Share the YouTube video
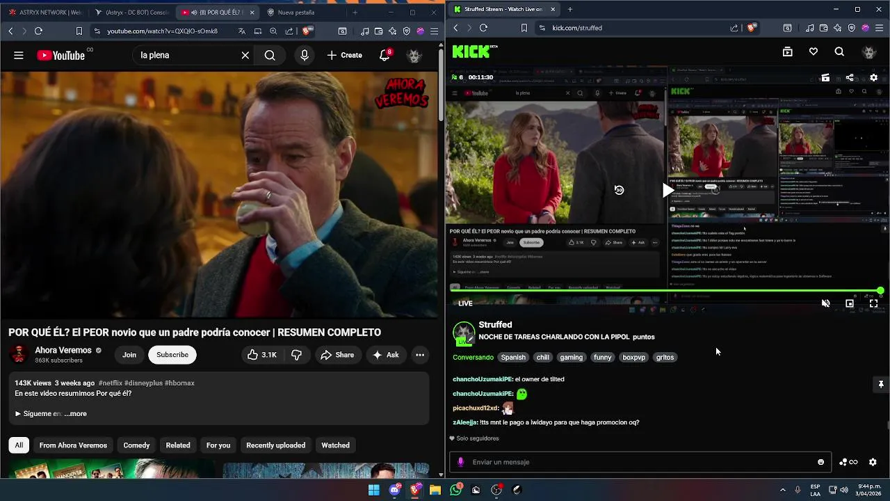 (337, 355)
